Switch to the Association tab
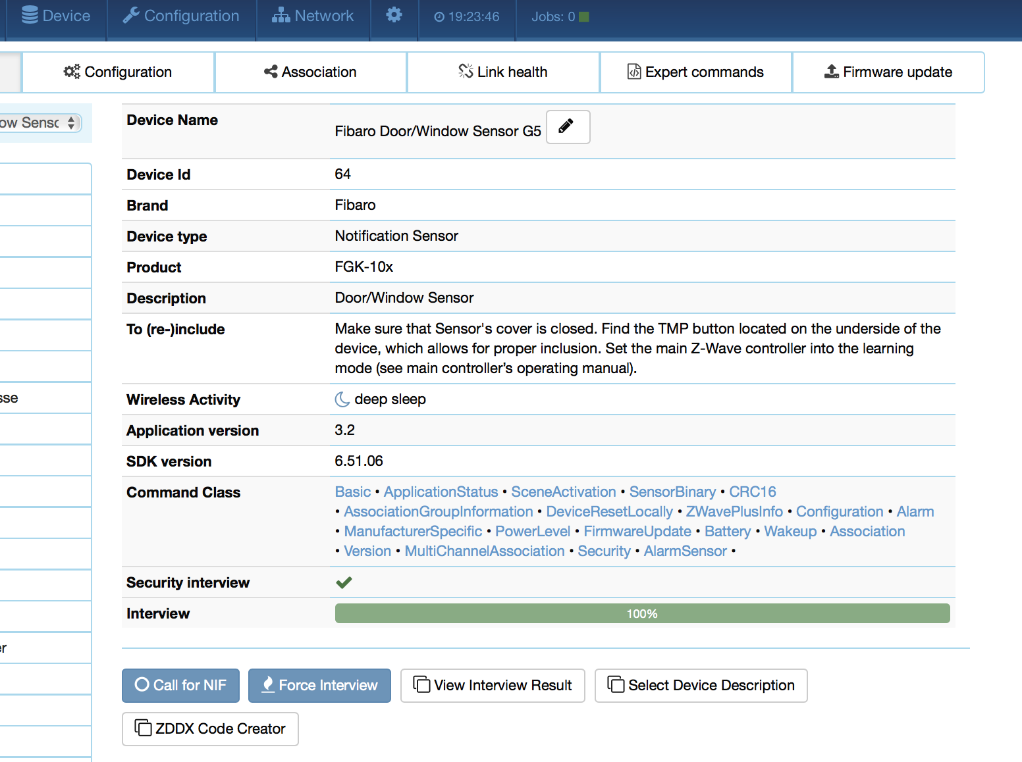The width and height of the screenshot is (1022, 762). 310,72
